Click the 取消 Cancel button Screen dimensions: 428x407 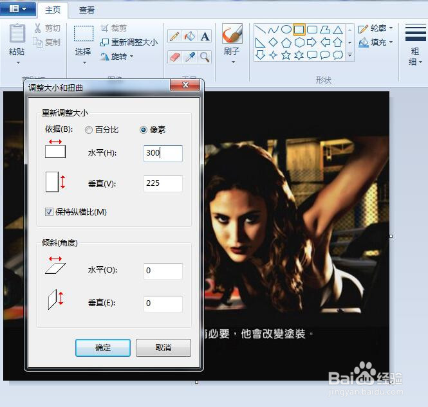coord(163,348)
